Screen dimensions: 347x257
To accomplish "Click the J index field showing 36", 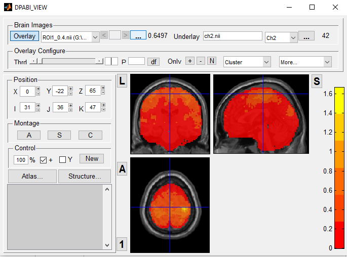I will [x=60, y=107].
